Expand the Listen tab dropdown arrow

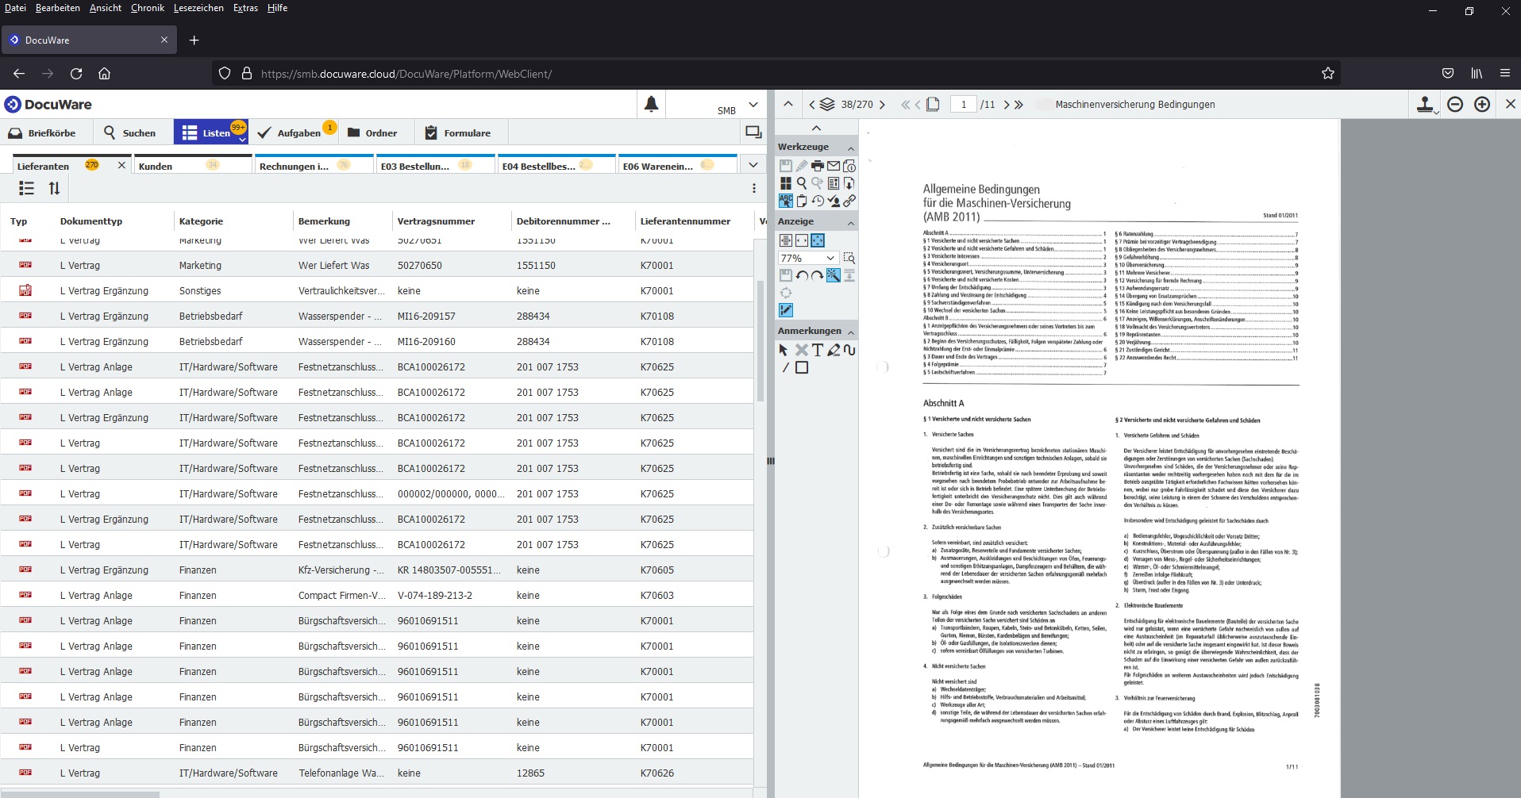tap(242, 140)
